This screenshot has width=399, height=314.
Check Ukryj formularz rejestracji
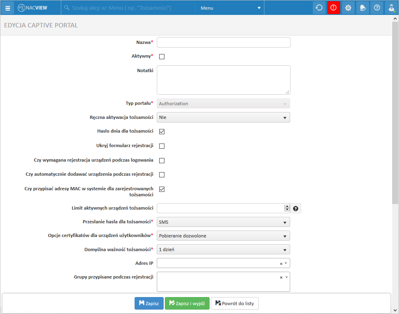point(162,146)
